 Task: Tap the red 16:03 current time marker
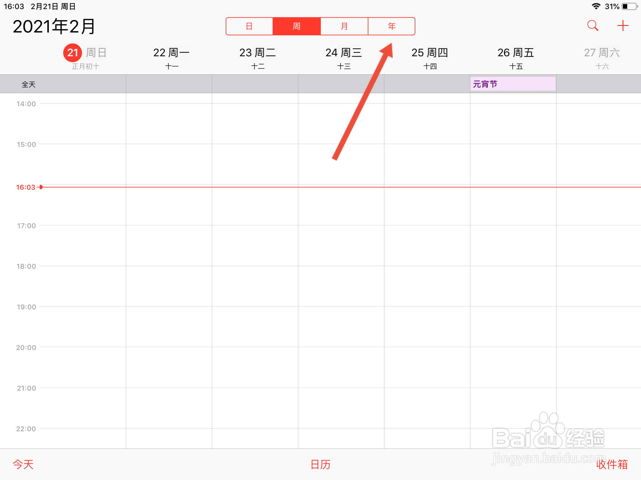(x=26, y=187)
